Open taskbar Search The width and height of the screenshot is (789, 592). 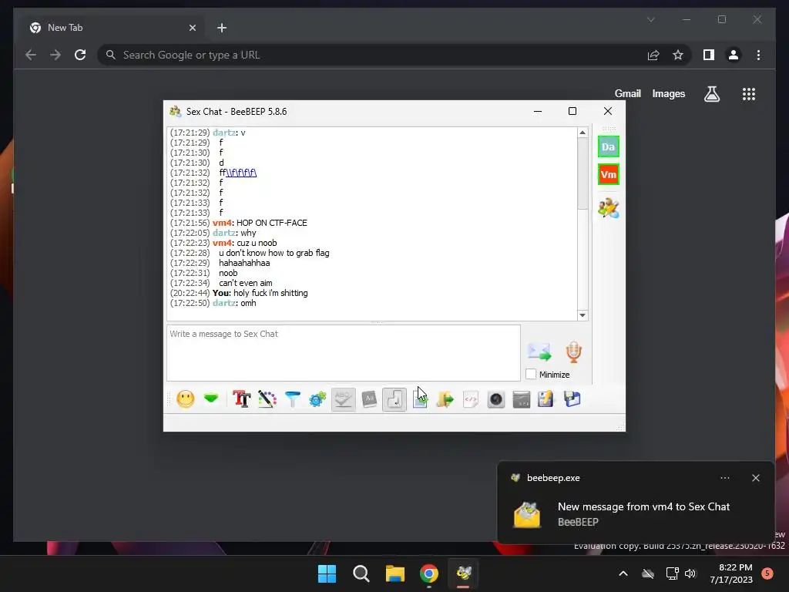pos(361,573)
